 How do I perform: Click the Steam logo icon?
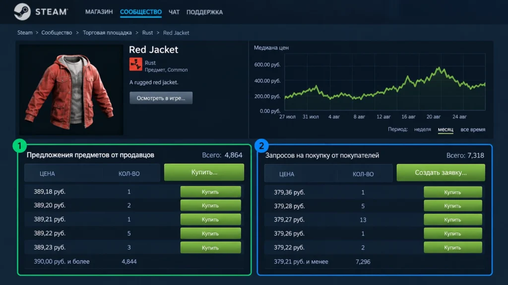pyautogui.click(x=22, y=12)
